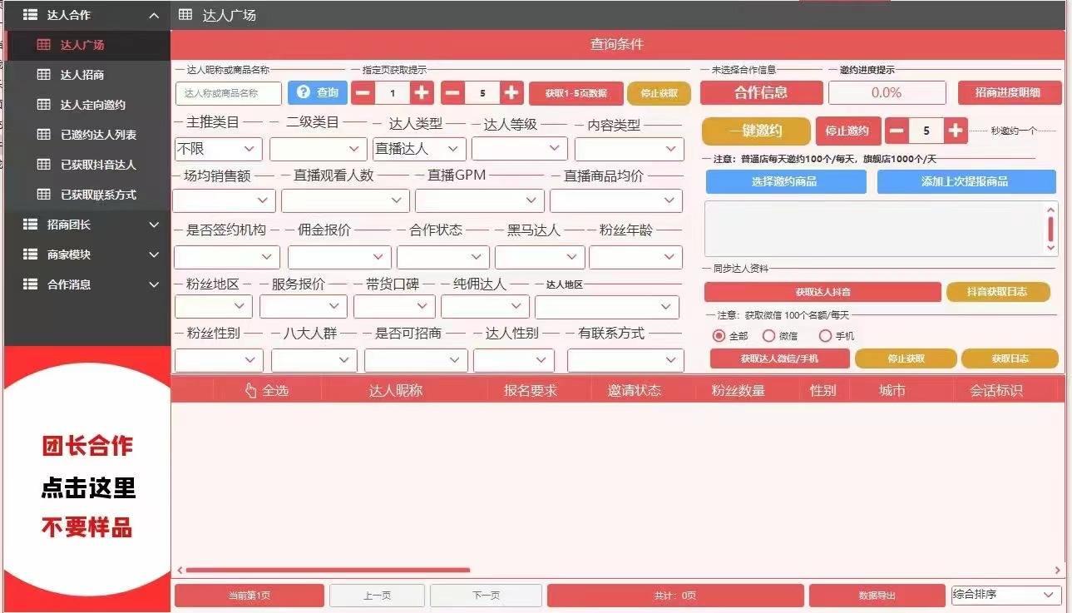Click the 数据导出 button

tap(877, 596)
